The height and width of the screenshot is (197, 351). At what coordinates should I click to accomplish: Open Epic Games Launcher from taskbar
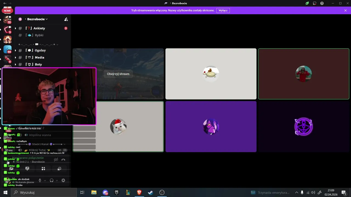pos(117,193)
